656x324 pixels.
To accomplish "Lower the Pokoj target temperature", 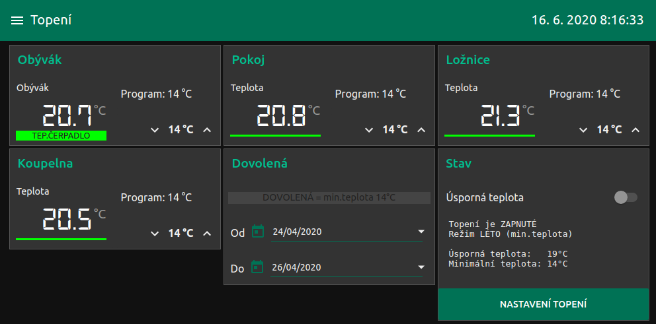I will (369, 130).
